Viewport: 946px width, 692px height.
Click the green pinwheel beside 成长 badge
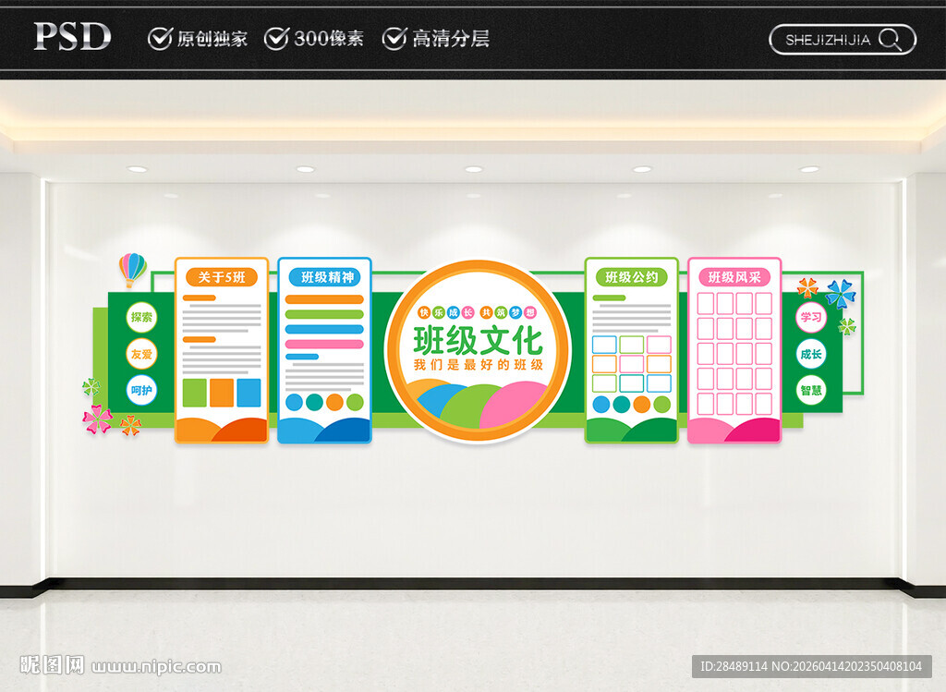click(x=847, y=325)
